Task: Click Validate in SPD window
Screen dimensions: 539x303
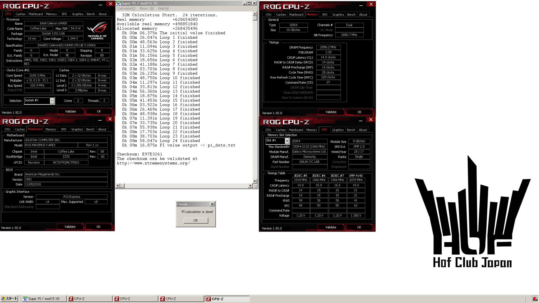Action: pyautogui.click(x=331, y=227)
